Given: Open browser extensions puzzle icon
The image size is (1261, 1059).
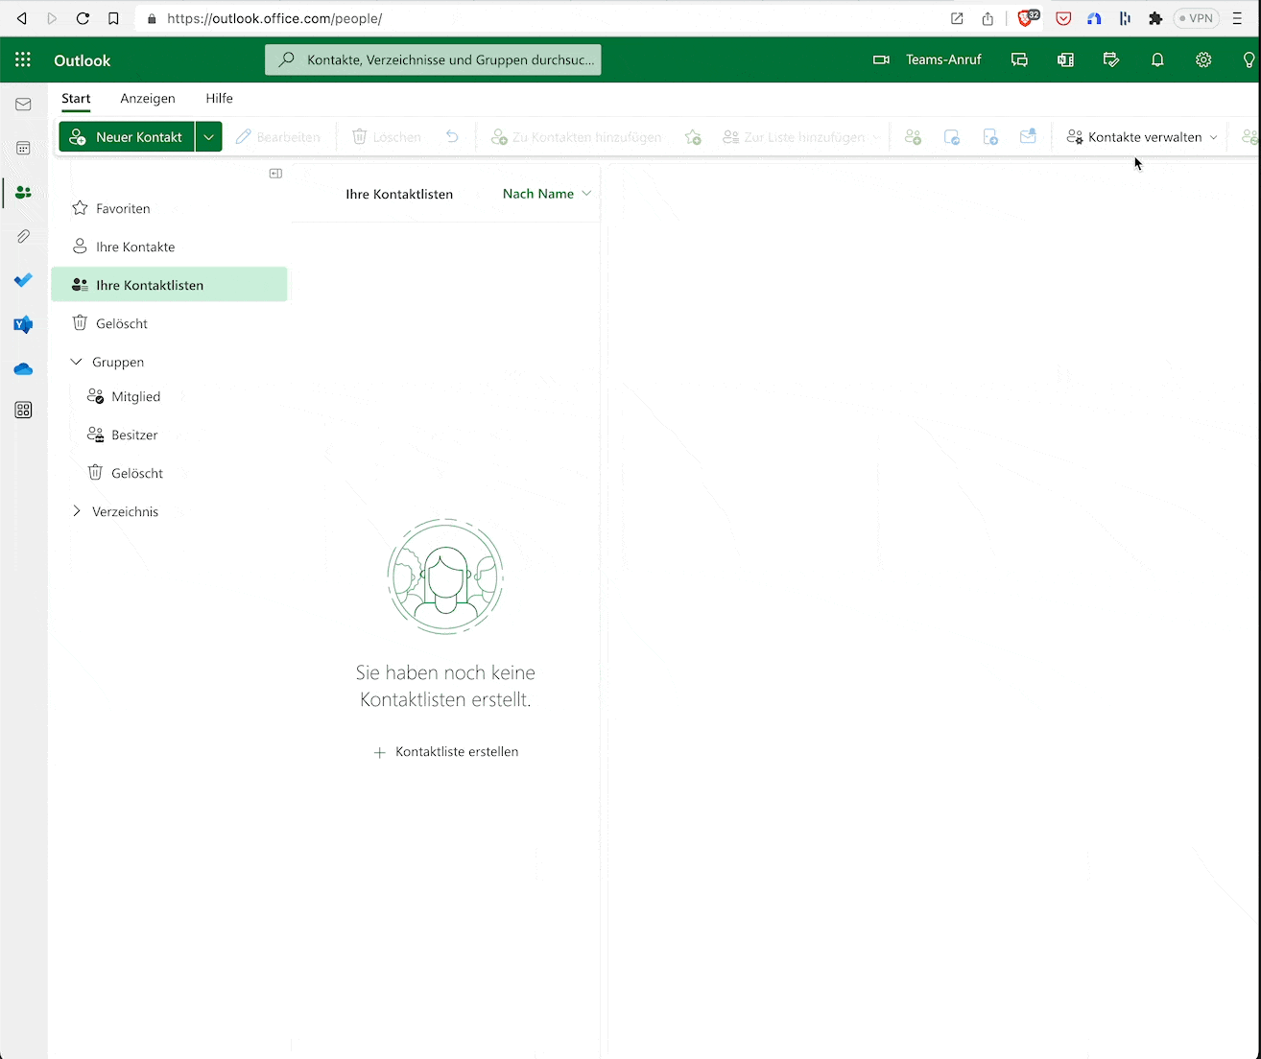Looking at the screenshot, I should tap(1155, 18).
